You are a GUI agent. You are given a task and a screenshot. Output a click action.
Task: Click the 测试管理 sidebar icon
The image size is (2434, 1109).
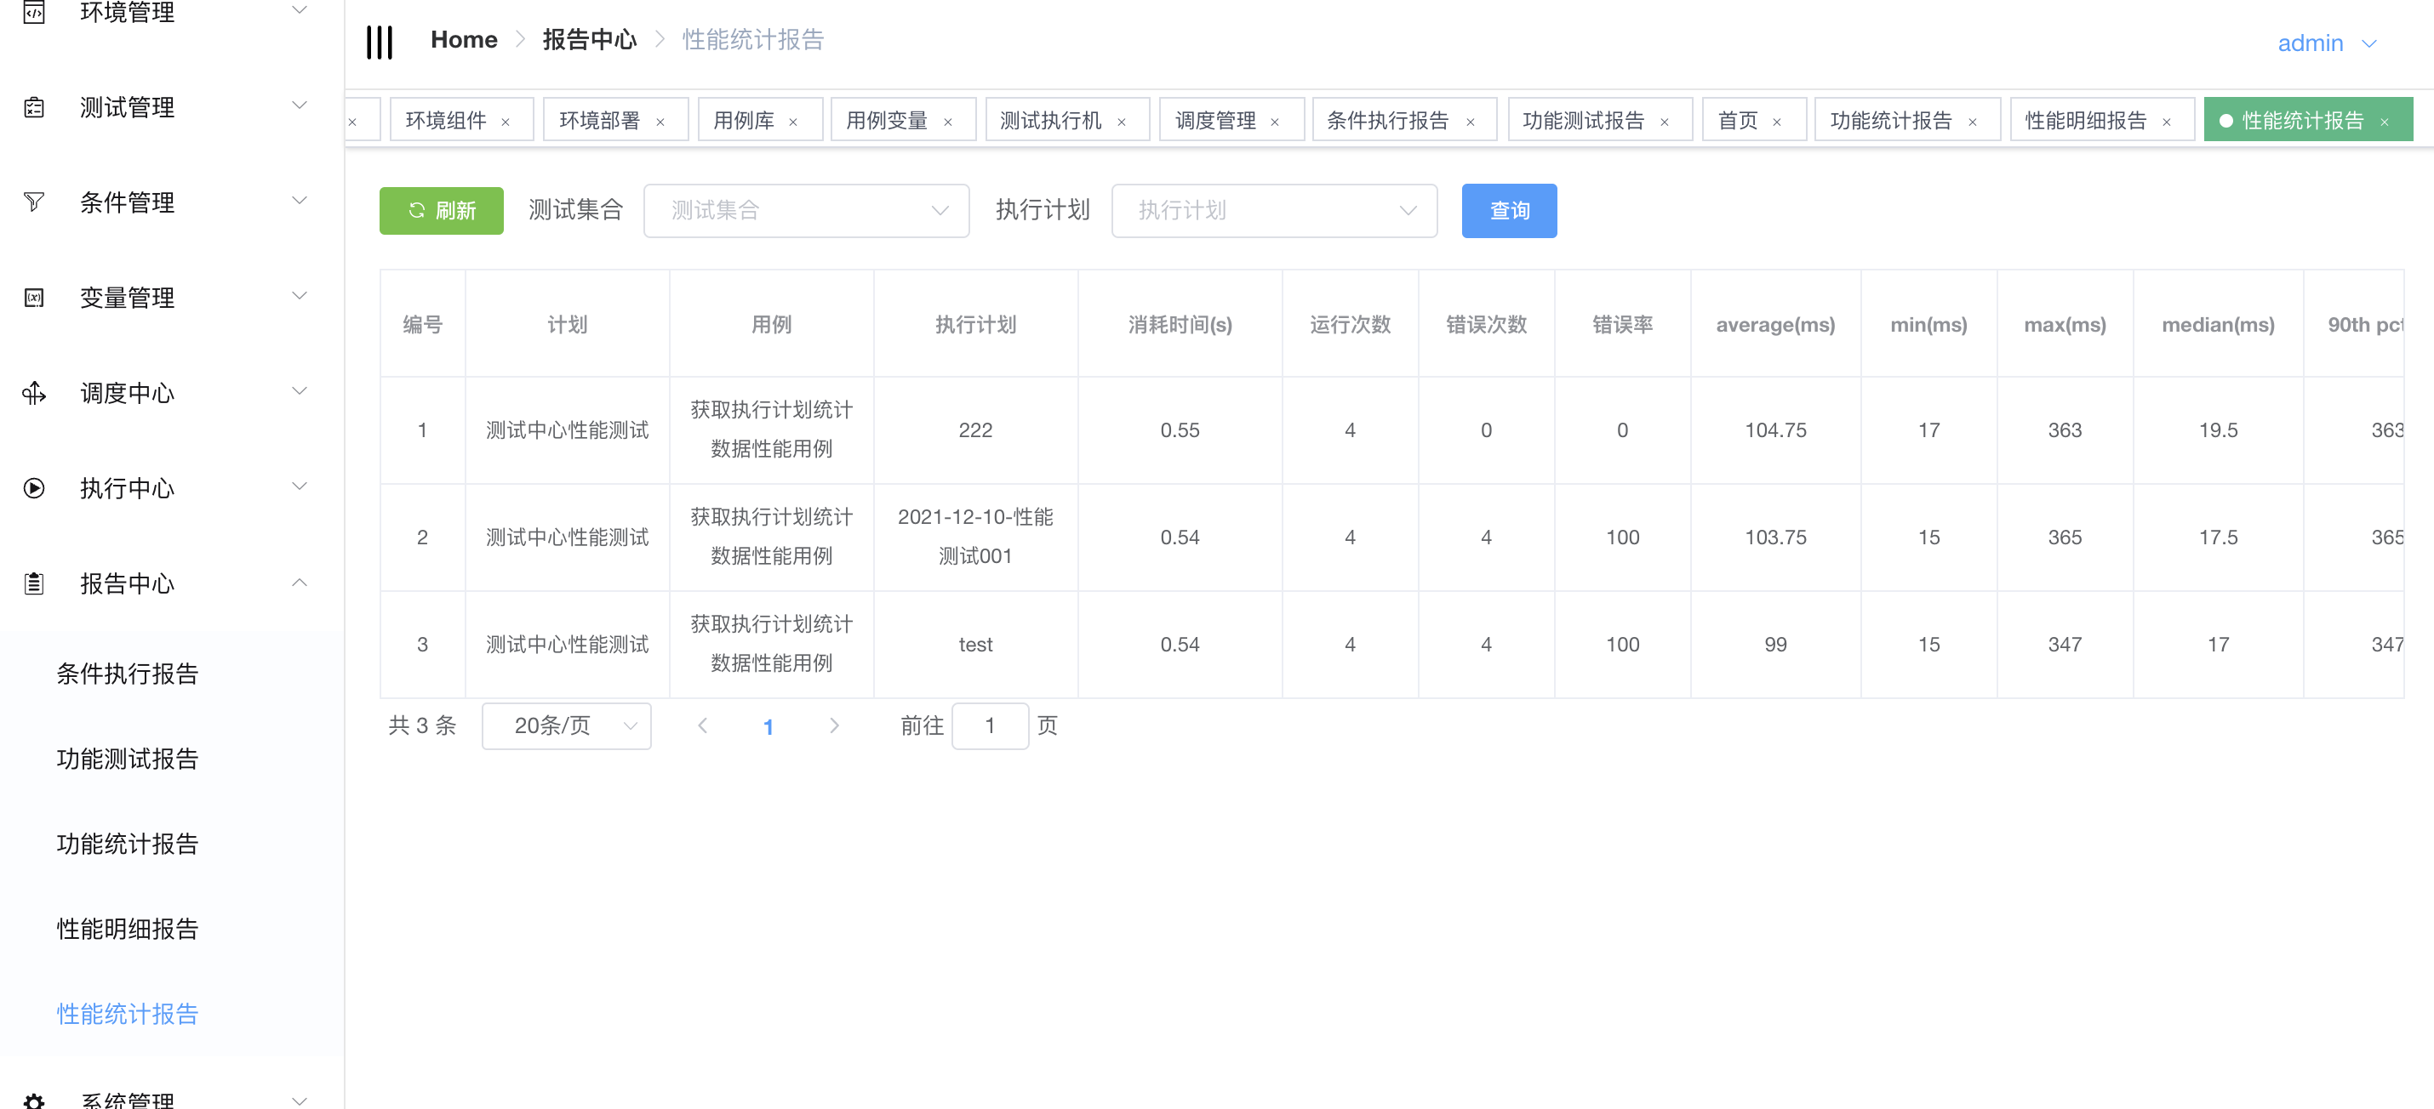click(34, 108)
